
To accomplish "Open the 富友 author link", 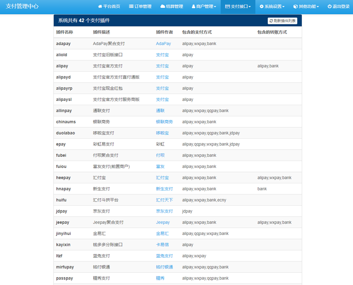I will coord(160,167).
